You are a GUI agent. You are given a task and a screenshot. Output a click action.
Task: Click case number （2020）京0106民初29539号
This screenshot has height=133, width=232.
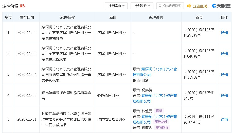pos(199,33)
